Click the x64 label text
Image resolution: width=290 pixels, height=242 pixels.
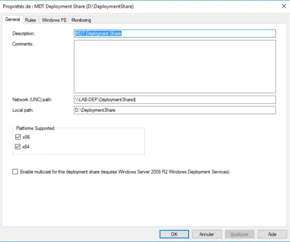coord(26,147)
